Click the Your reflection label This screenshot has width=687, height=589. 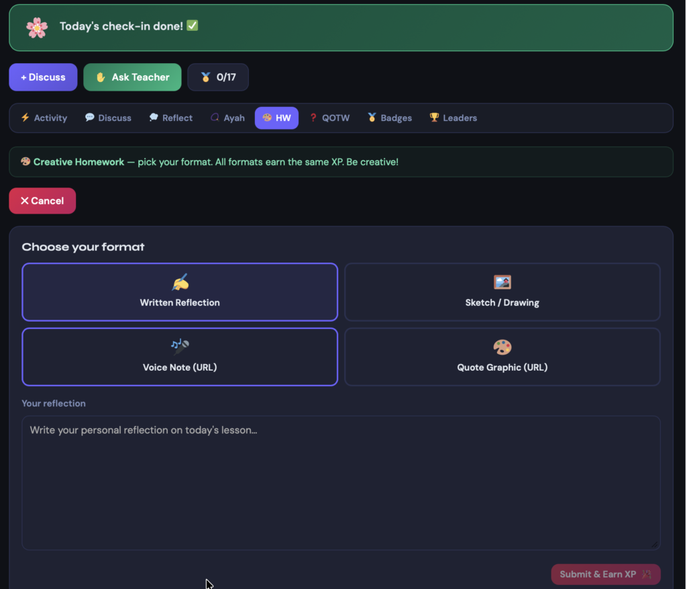[x=54, y=404]
